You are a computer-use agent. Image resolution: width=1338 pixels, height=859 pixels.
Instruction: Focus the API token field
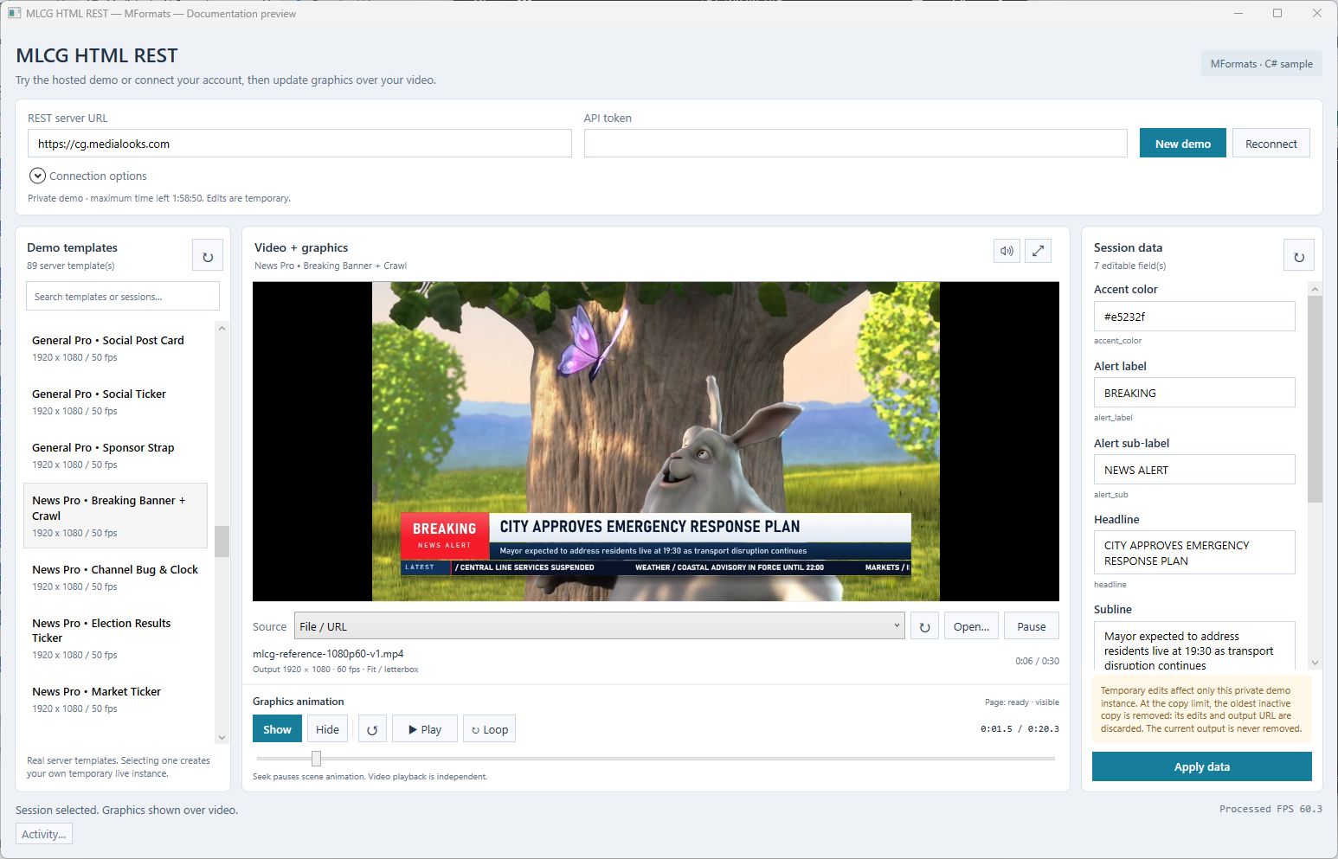(855, 144)
